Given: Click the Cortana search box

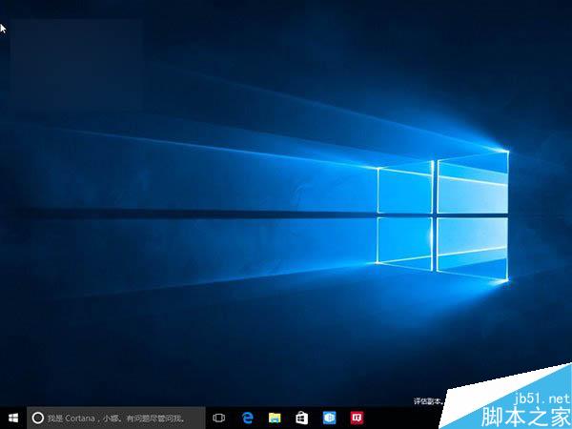Looking at the screenshot, I should coord(116,418).
